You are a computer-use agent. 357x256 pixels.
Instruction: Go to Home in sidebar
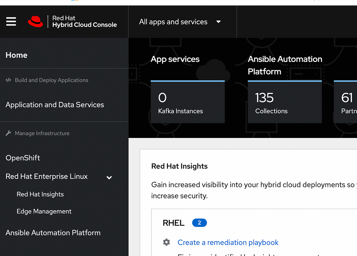coord(16,55)
